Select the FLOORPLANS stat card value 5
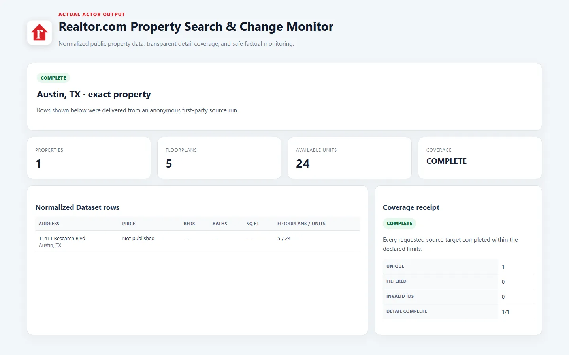This screenshot has height=355, width=569. coord(169,164)
